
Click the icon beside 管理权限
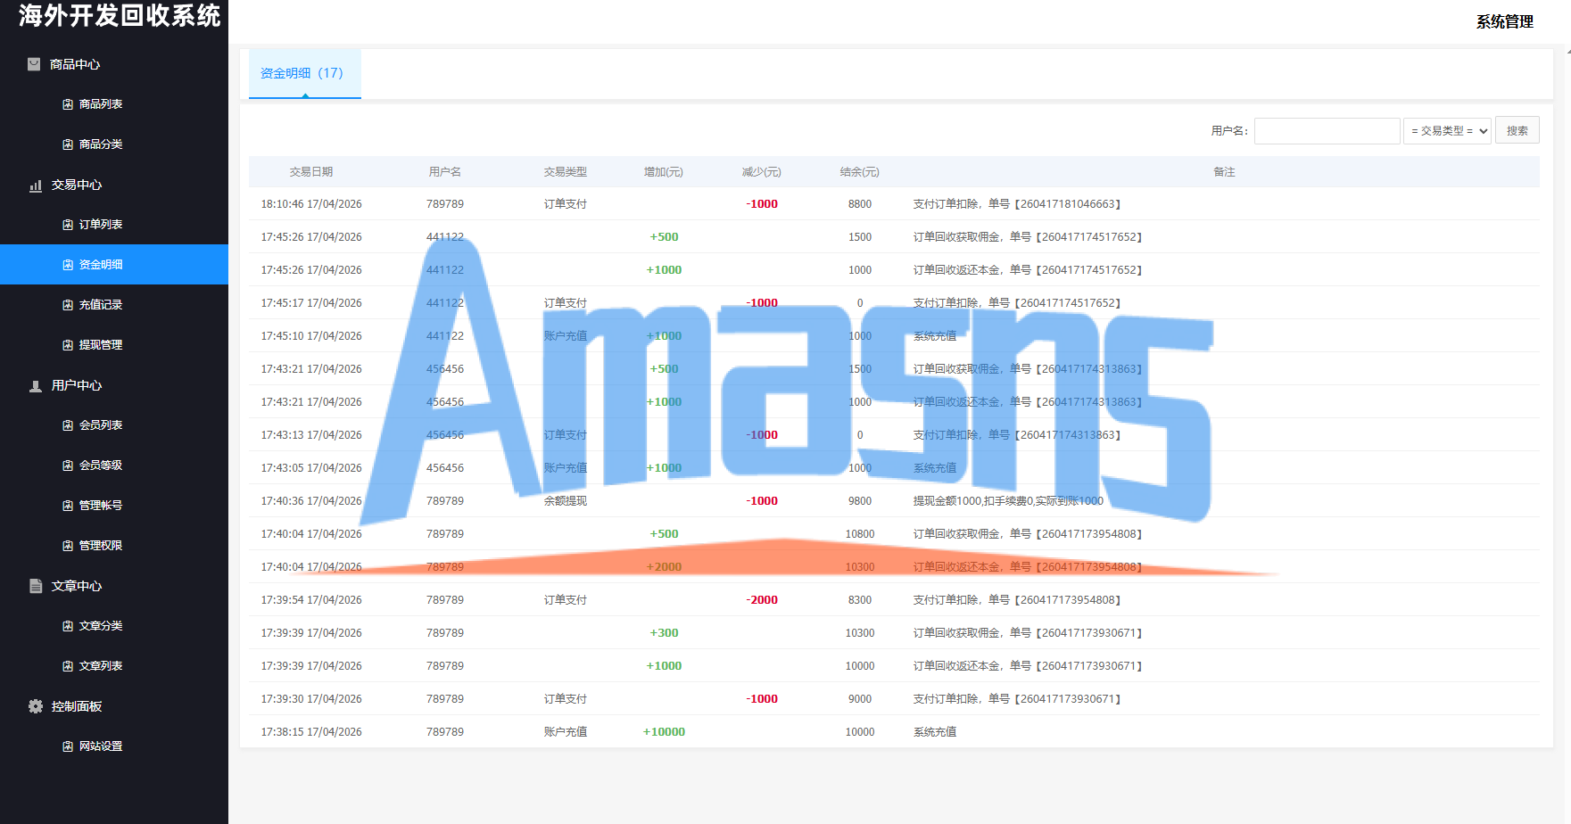(x=68, y=546)
